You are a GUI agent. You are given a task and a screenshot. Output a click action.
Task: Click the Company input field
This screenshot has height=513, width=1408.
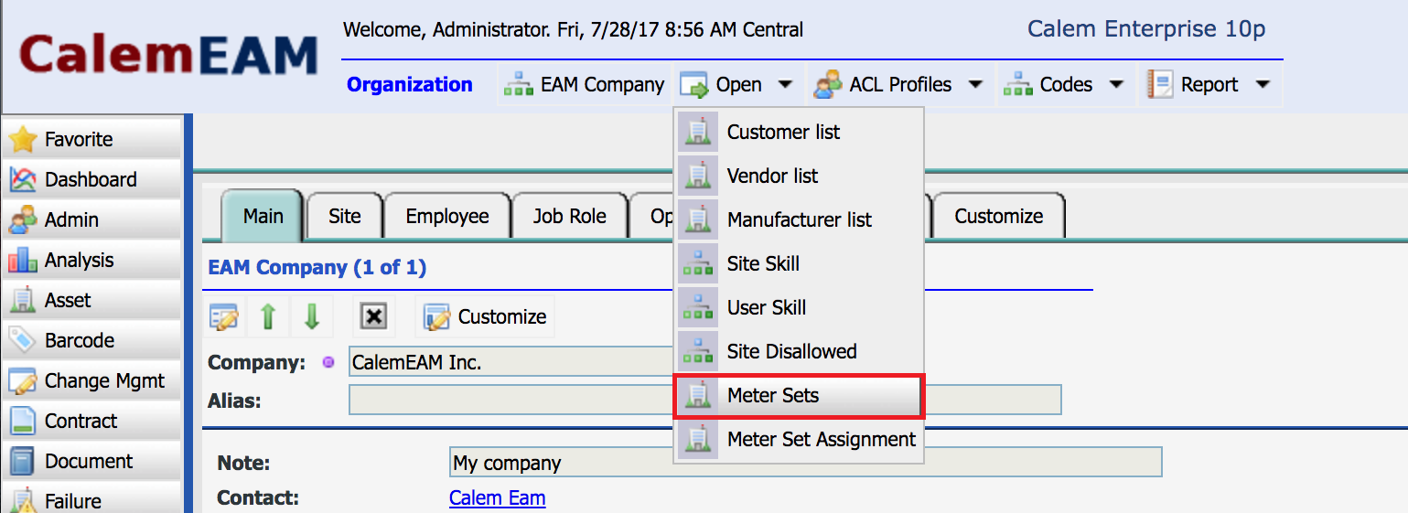click(511, 362)
